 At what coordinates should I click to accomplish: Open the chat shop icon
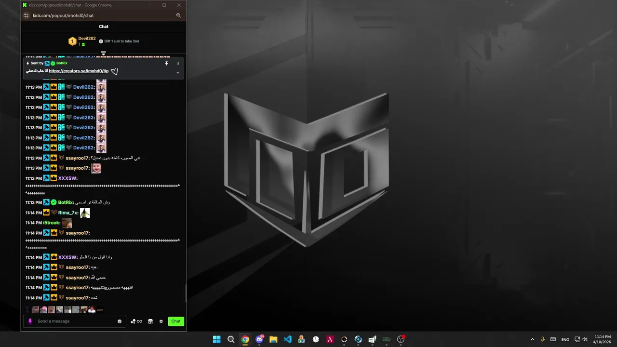click(x=150, y=321)
